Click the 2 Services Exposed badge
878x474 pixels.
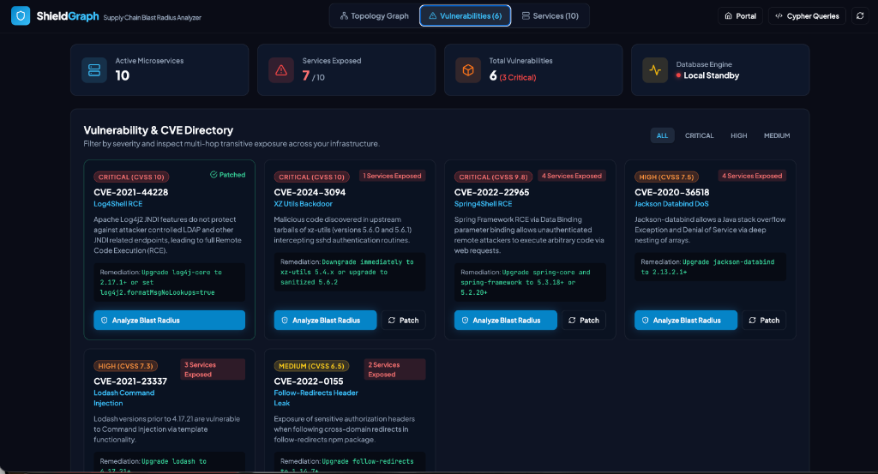click(394, 369)
